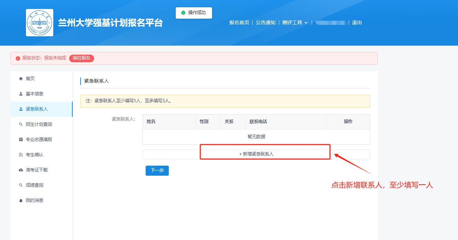Click + 新增紧急联系人 to add contact
This screenshot has height=240, width=458.
256,154
